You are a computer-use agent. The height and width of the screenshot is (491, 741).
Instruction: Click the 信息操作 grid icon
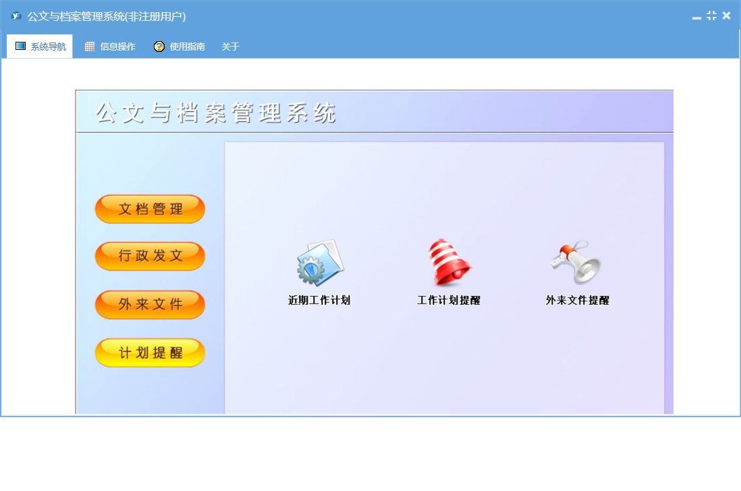[x=89, y=47]
